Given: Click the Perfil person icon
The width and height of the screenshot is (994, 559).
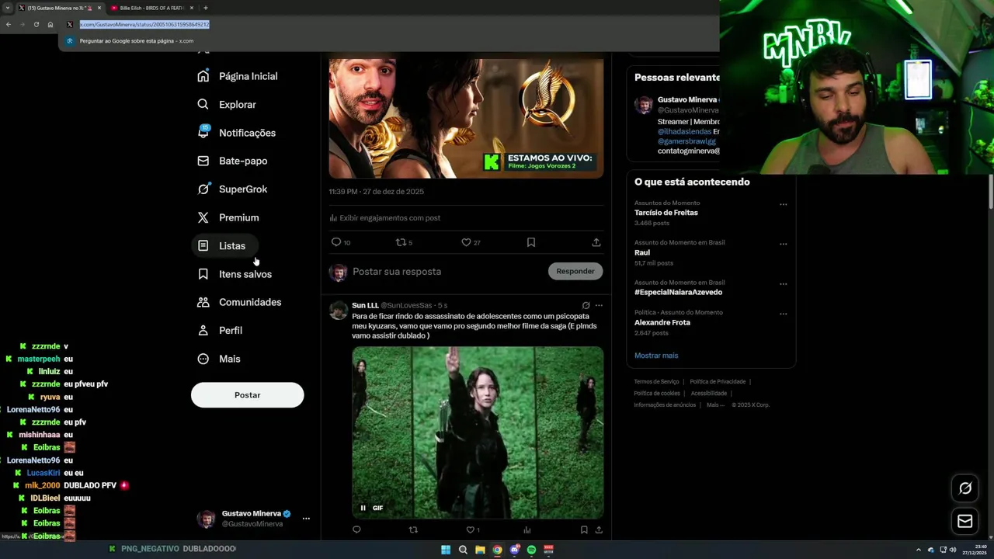Looking at the screenshot, I should tap(203, 330).
